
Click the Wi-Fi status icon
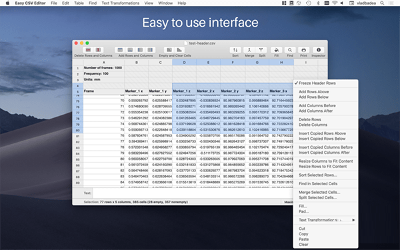[x=335, y=3]
